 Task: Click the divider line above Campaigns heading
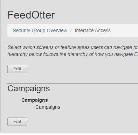pyautogui.click(x=73, y=84)
